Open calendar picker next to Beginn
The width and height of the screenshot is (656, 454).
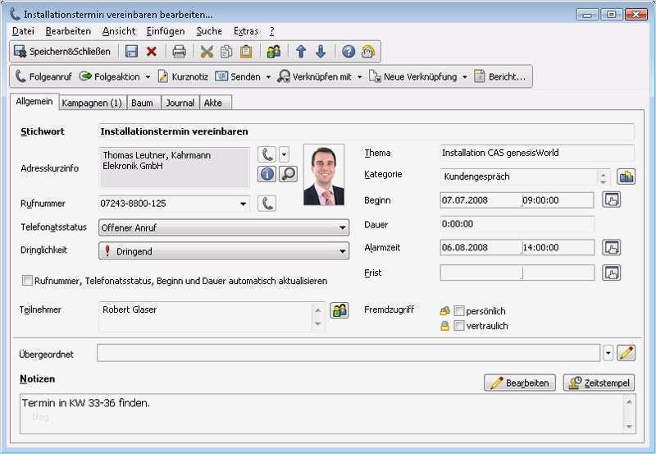pos(611,199)
